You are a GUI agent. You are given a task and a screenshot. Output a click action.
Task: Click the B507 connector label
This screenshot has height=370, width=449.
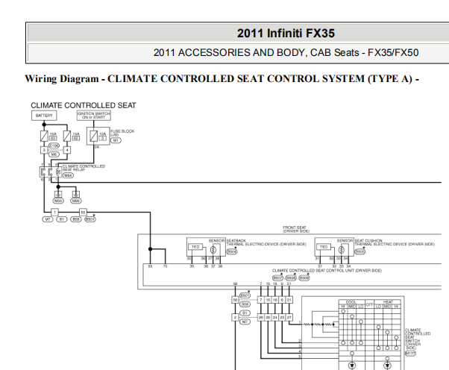click(277, 278)
